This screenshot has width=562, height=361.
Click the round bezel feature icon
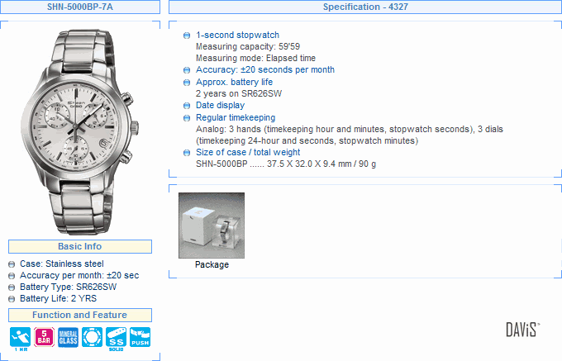click(92, 337)
